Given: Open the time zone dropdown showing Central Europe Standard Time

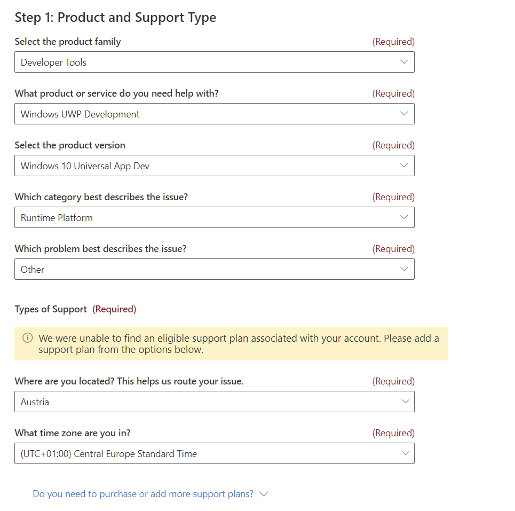Looking at the screenshot, I should (213, 453).
